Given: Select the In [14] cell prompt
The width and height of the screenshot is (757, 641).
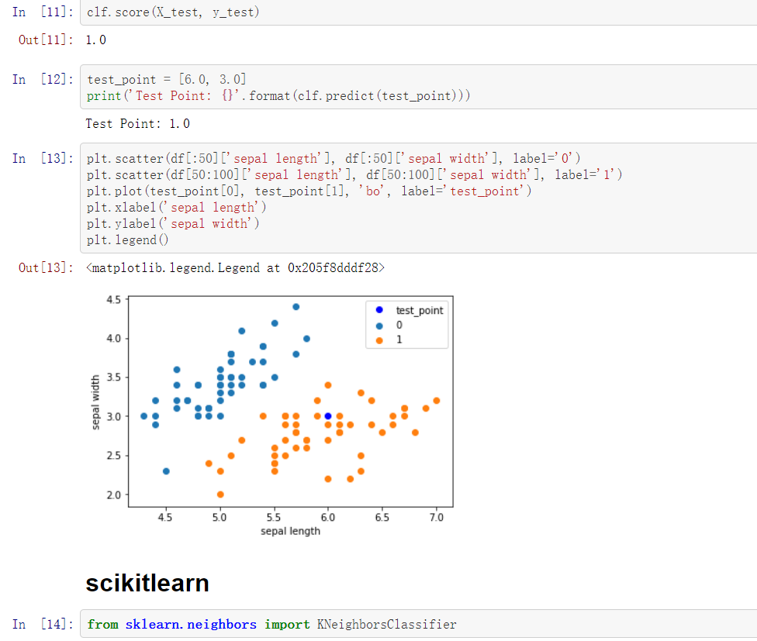Looking at the screenshot, I should [x=41, y=624].
